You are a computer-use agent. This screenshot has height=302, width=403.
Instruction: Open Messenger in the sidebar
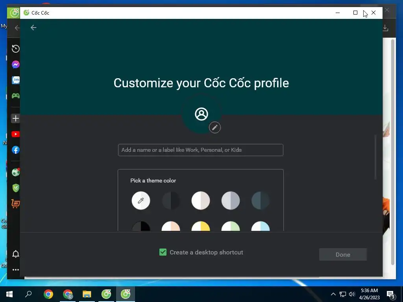click(x=16, y=64)
